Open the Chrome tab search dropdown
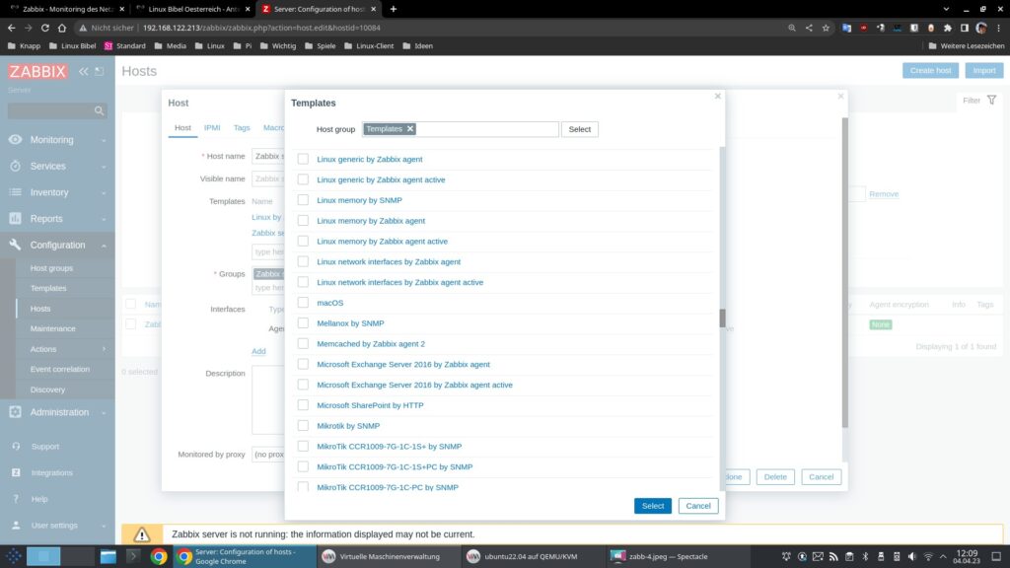The width and height of the screenshot is (1010, 568). [x=946, y=9]
